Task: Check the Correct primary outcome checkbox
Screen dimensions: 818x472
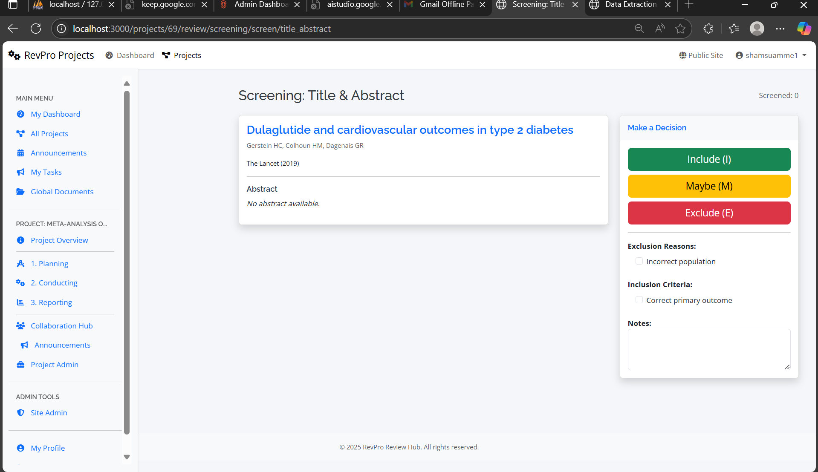Action: [x=639, y=300]
